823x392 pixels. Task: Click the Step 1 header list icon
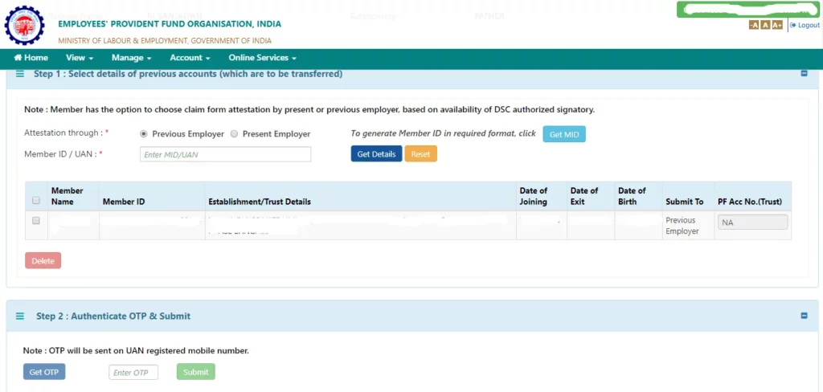pos(20,74)
